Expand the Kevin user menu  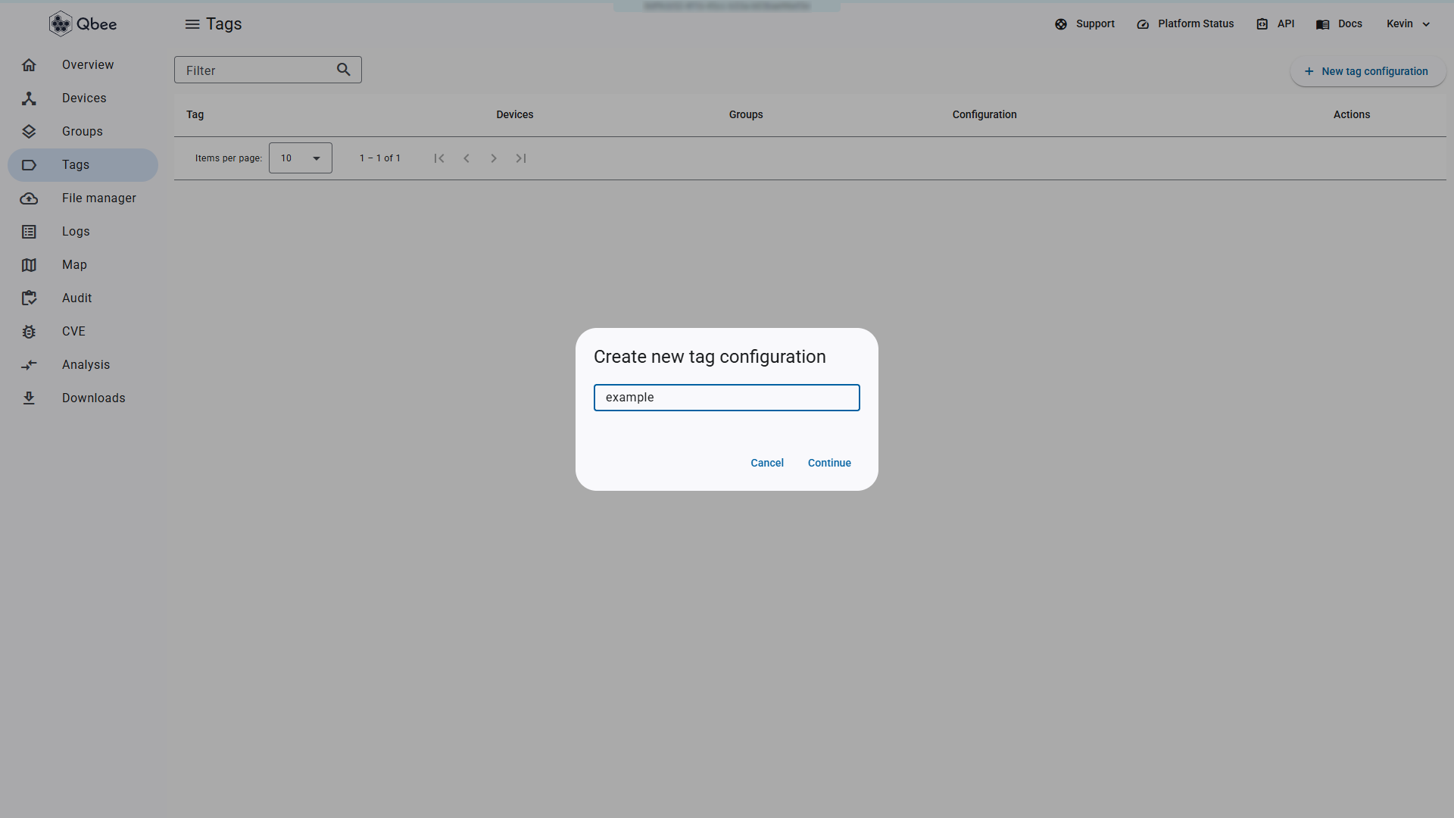[1409, 24]
